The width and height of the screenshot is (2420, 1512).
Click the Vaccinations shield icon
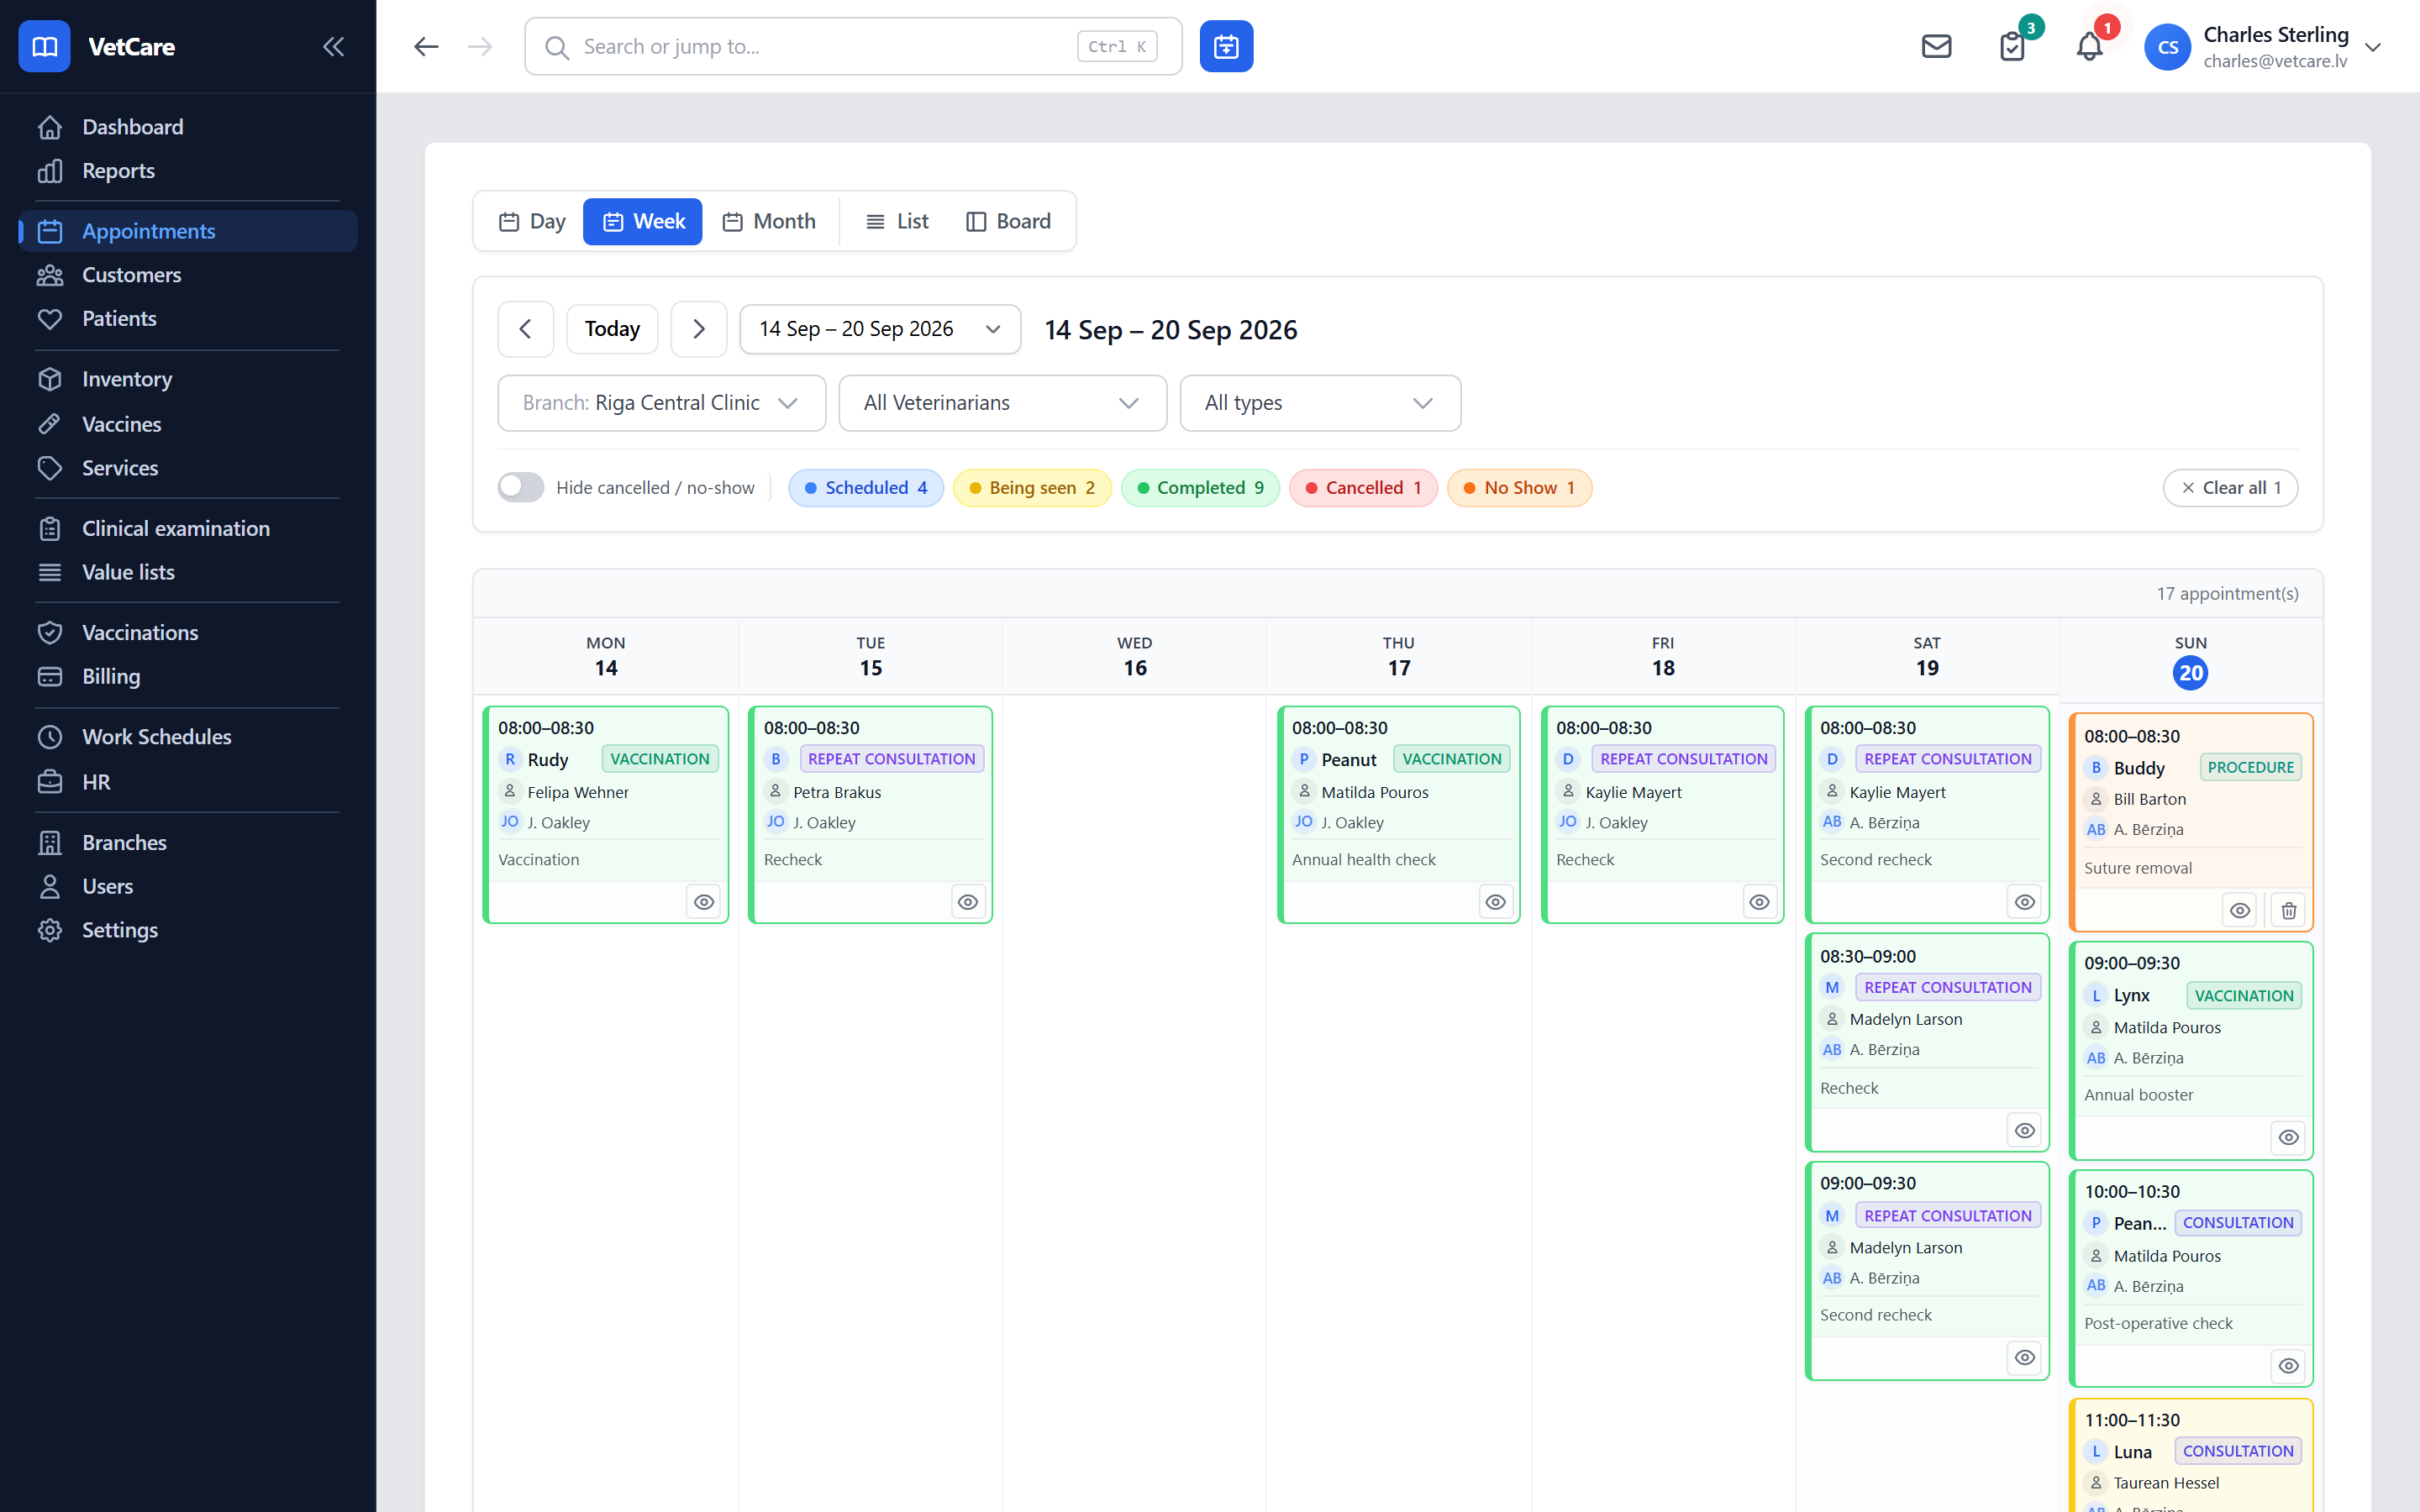coord(49,632)
